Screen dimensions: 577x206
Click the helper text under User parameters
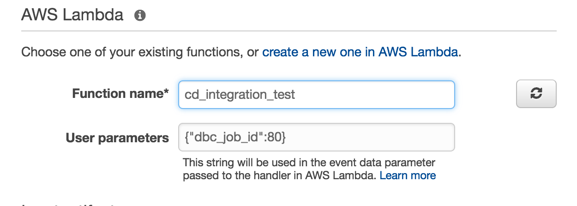tap(309, 163)
